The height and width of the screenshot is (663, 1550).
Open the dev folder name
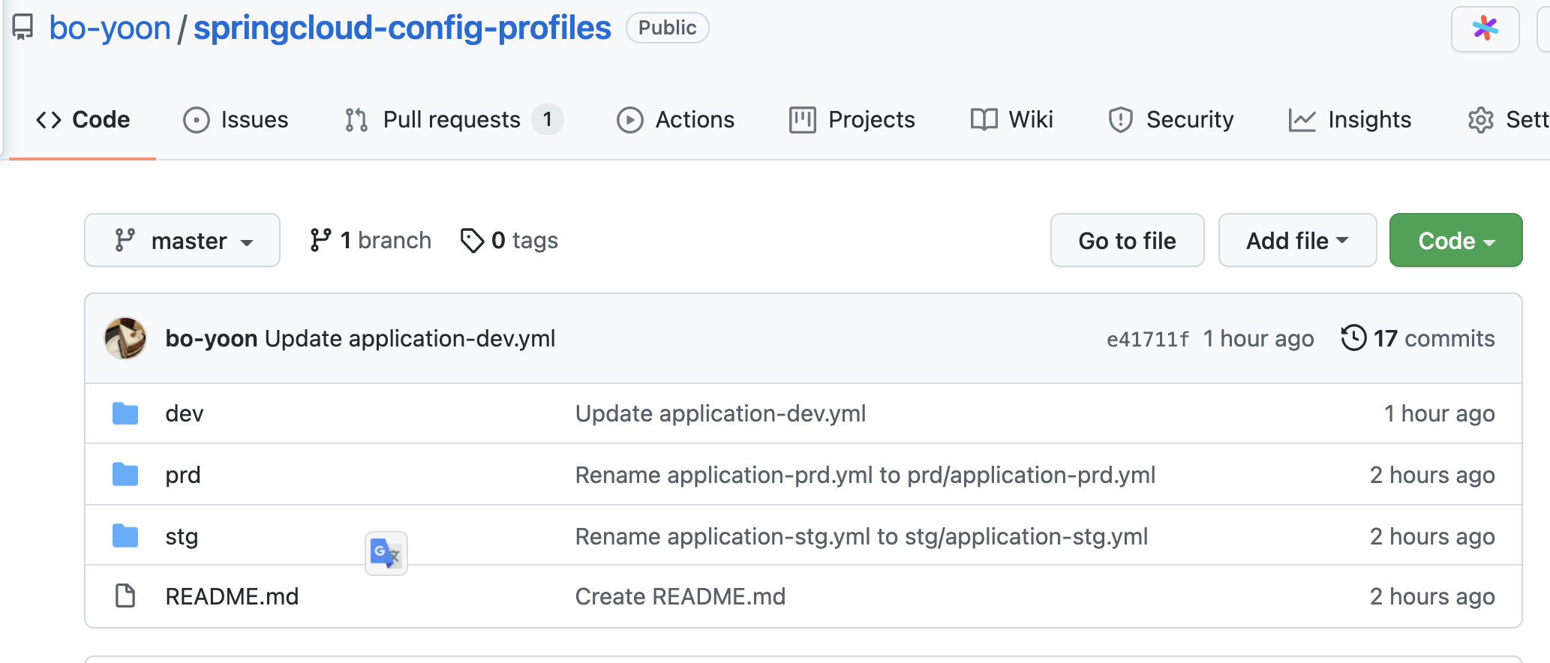coord(185,413)
